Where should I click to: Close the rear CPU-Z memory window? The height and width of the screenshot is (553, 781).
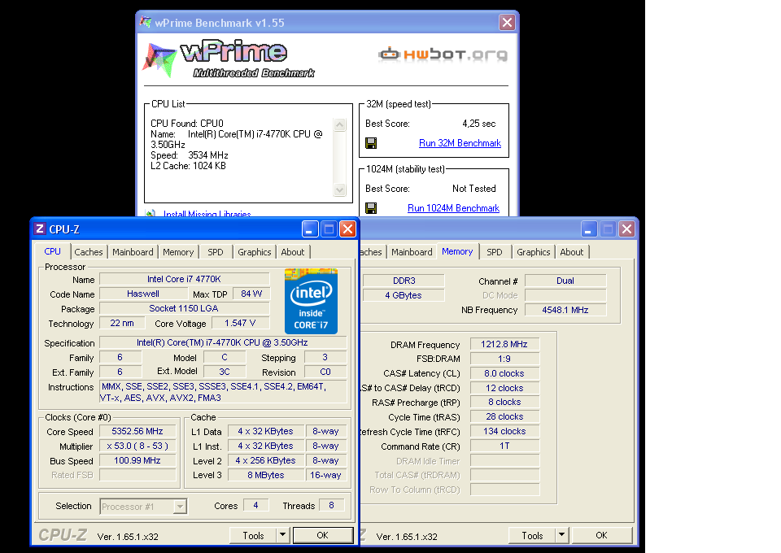(x=626, y=229)
